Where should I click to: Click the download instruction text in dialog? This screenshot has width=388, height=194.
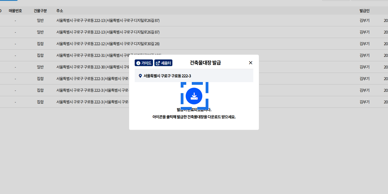click(x=194, y=117)
